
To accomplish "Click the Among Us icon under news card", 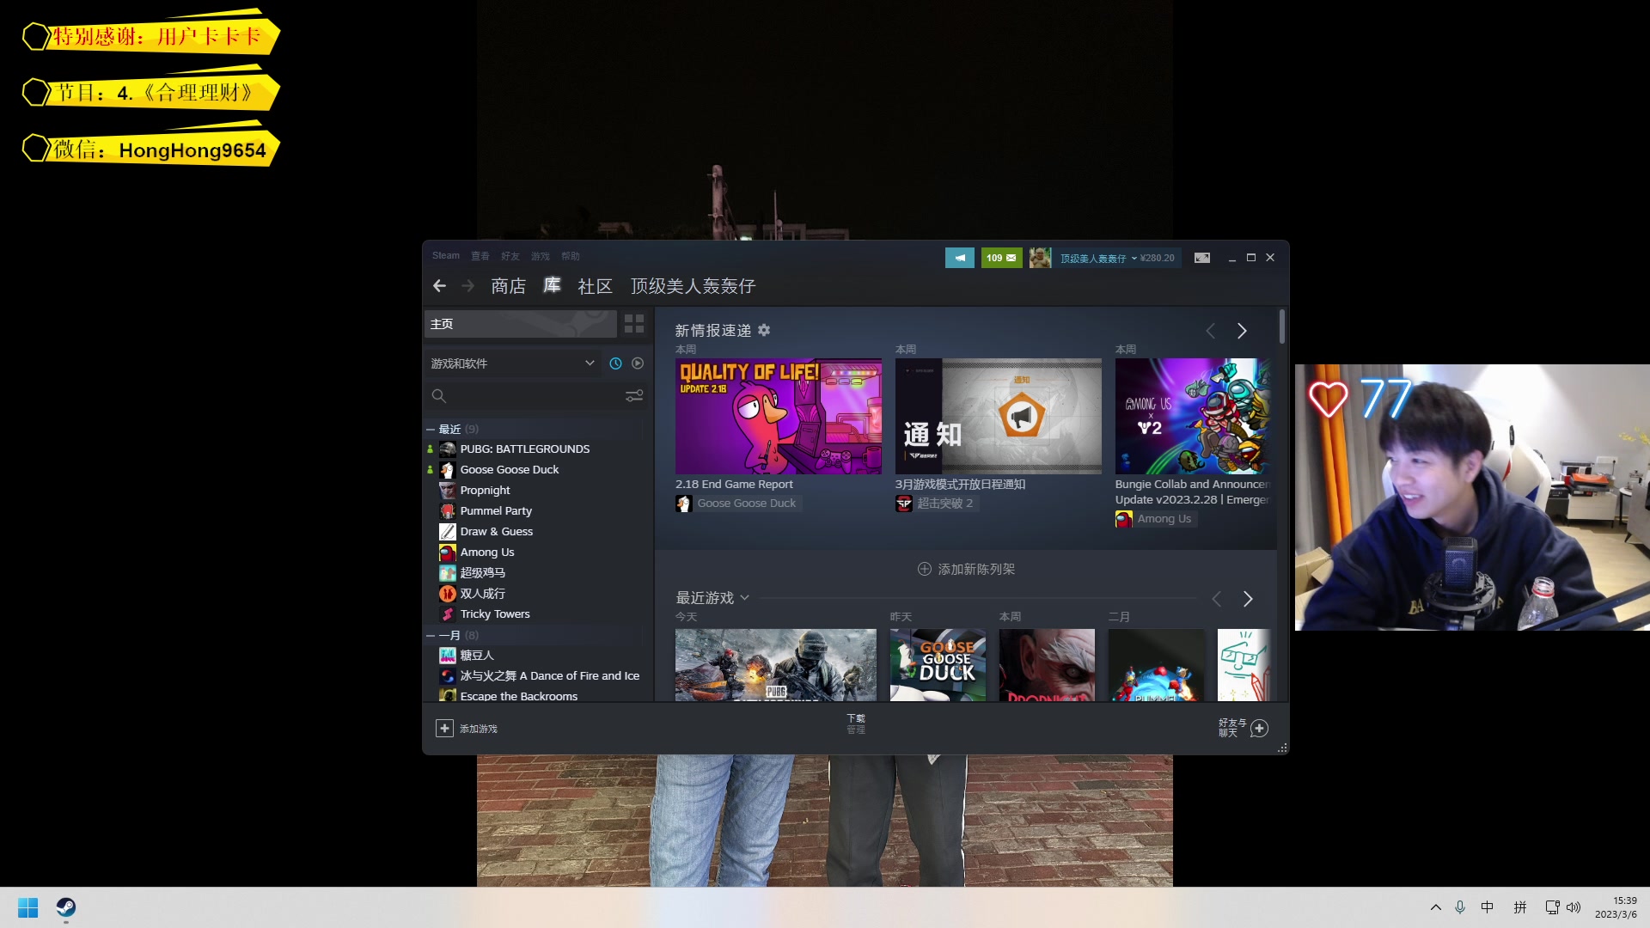I will point(1124,519).
